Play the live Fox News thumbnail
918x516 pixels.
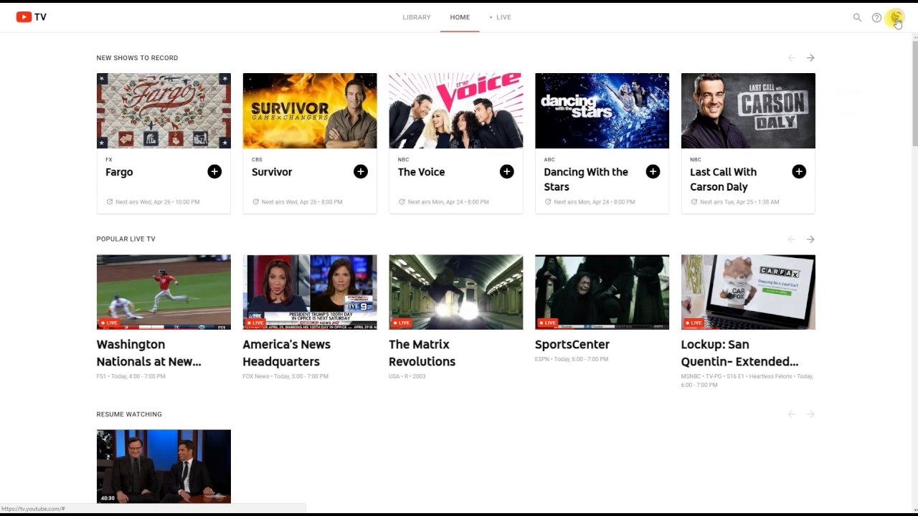coord(310,292)
